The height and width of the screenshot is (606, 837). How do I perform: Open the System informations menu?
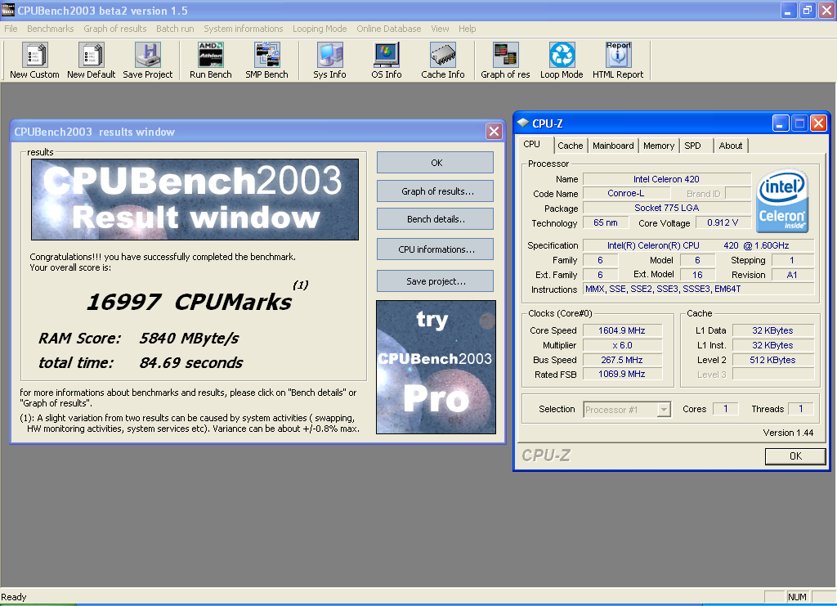pos(244,29)
